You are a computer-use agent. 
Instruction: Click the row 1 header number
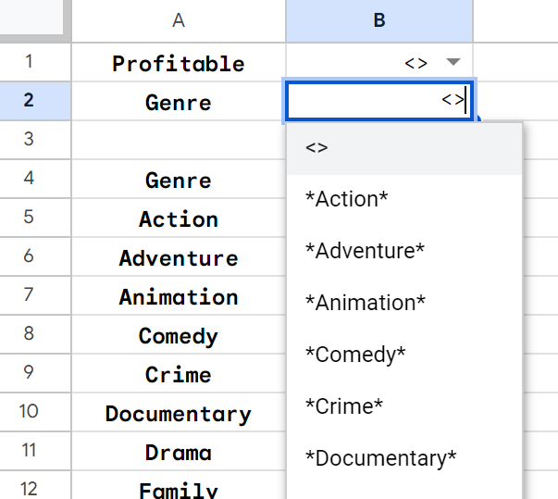[x=29, y=62]
